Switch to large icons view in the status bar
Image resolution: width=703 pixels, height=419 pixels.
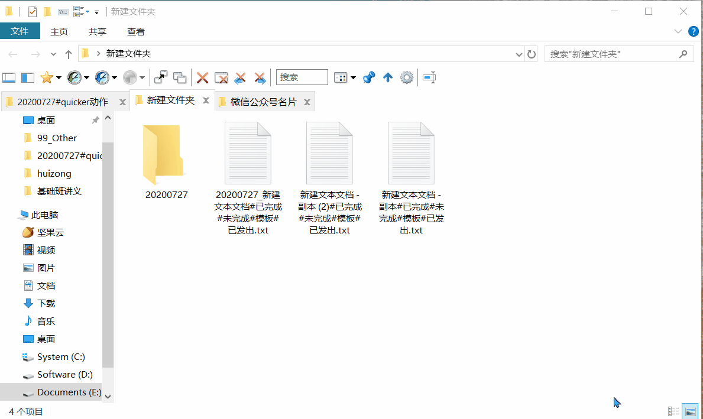(x=690, y=410)
